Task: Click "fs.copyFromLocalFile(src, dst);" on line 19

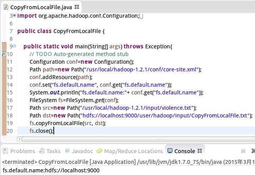Action: pos(68,123)
